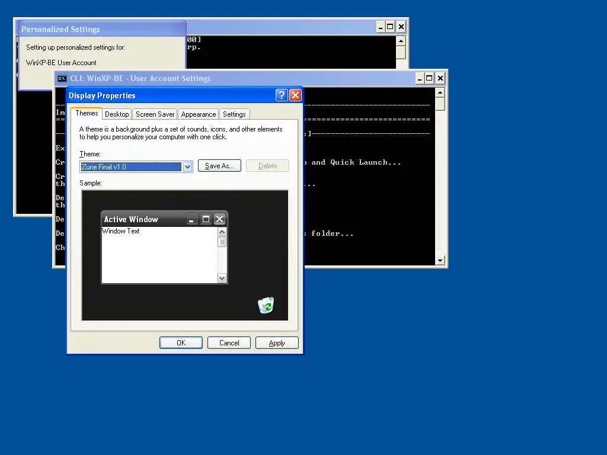Select the Themes tab

coord(87,113)
